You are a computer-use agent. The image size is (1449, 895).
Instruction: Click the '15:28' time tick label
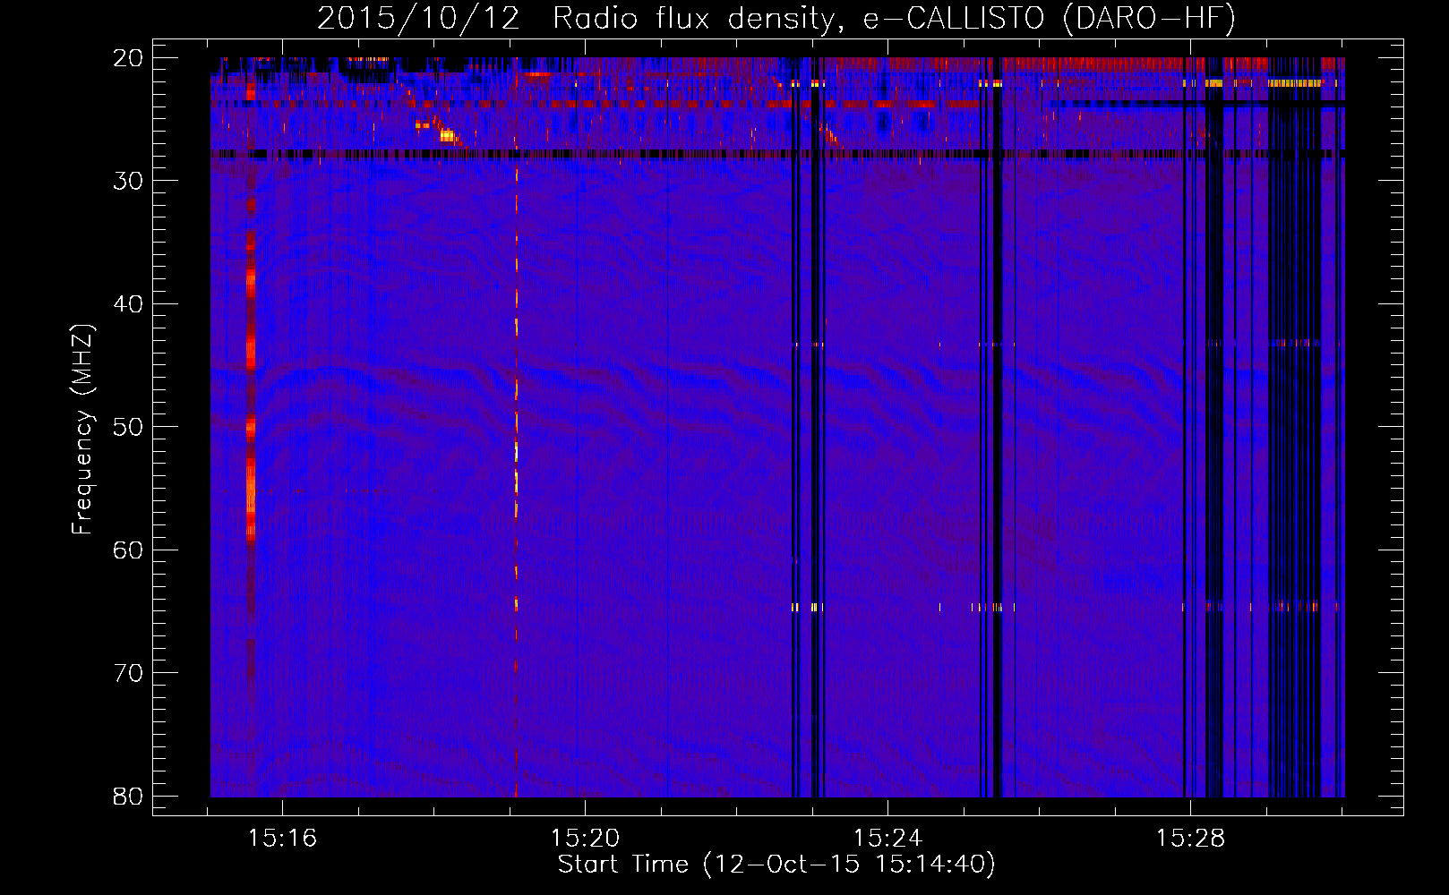pyautogui.click(x=1190, y=839)
